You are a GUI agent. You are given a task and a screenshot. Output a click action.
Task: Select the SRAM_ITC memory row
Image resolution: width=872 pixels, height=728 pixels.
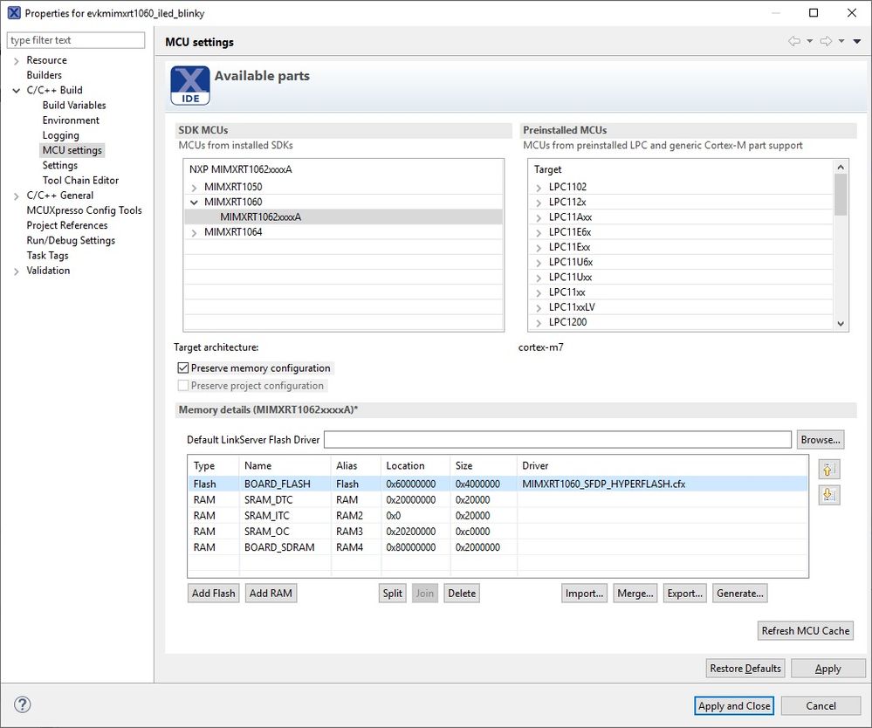[498, 516]
